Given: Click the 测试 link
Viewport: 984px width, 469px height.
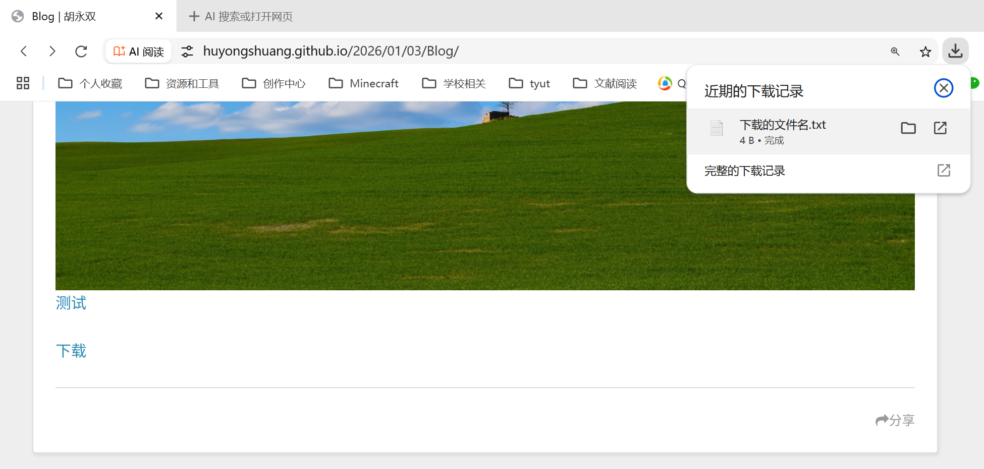Looking at the screenshot, I should [x=71, y=303].
